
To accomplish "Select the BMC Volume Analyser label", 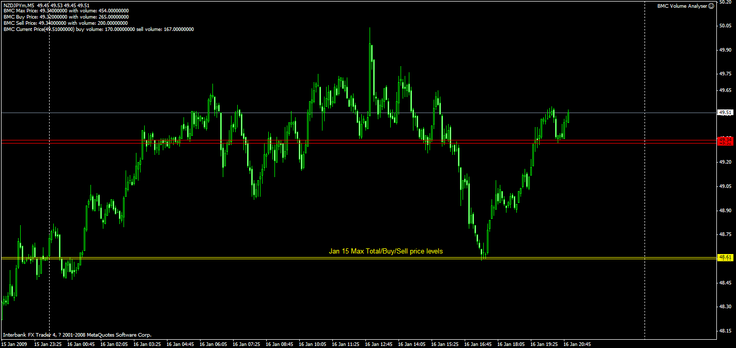I will click(682, 6).
